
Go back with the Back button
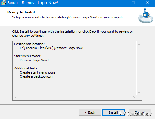coord(90,112)
